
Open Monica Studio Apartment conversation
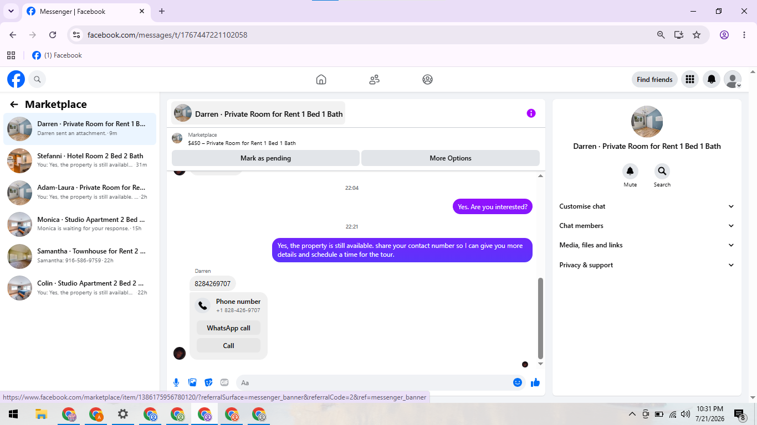click(80, 224)
